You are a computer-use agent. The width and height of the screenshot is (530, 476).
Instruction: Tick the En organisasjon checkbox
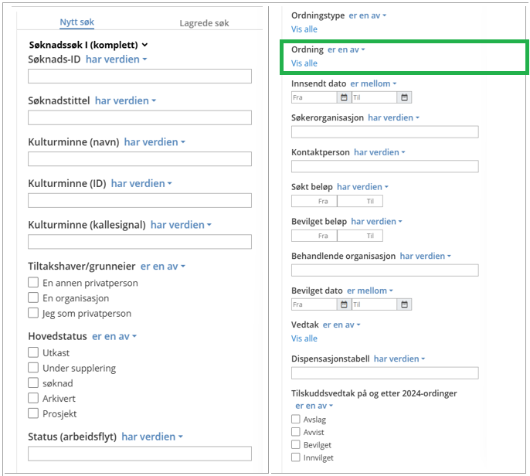[33, 298]
